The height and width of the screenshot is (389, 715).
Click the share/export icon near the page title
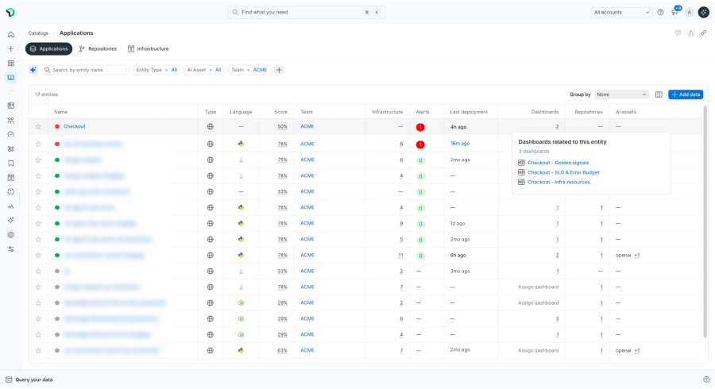click(x=691, y=33)
